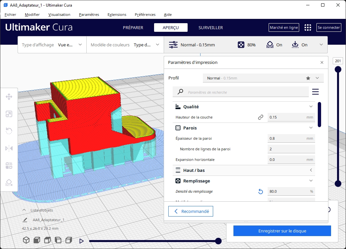Switch to the 3D view cube icon

[26, 240]
